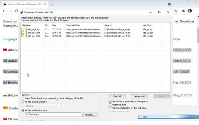Click the Check All button
199x125 pixels.
click(x=117, y=96)
